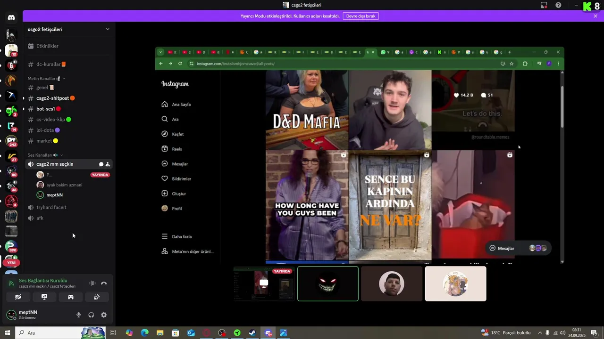The height and width of the screenshot is (339, 604).
Task: Open the market channel
Action: 69,141
